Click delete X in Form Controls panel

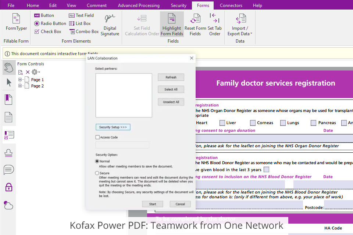tap(28, 72)
